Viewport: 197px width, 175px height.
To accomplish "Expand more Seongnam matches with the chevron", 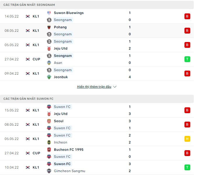I will (x=115, y=87).
